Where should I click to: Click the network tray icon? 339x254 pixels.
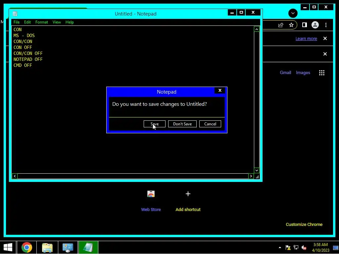pyautogui.click(x=296, y=247)
